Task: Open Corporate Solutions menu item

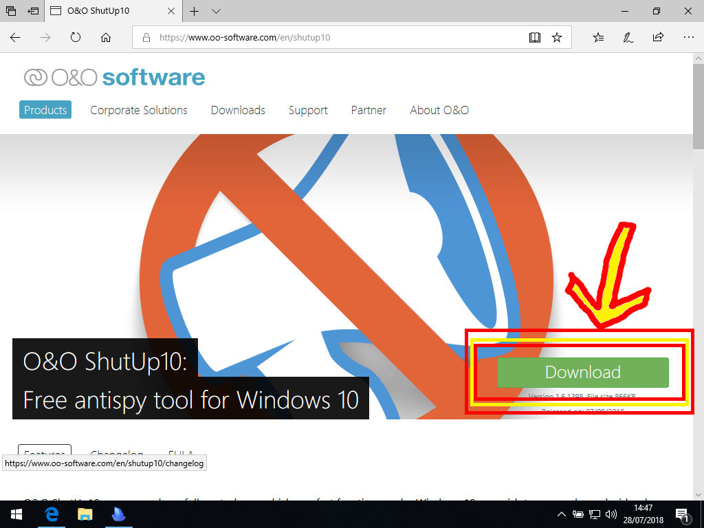Action: click(139, 110)
